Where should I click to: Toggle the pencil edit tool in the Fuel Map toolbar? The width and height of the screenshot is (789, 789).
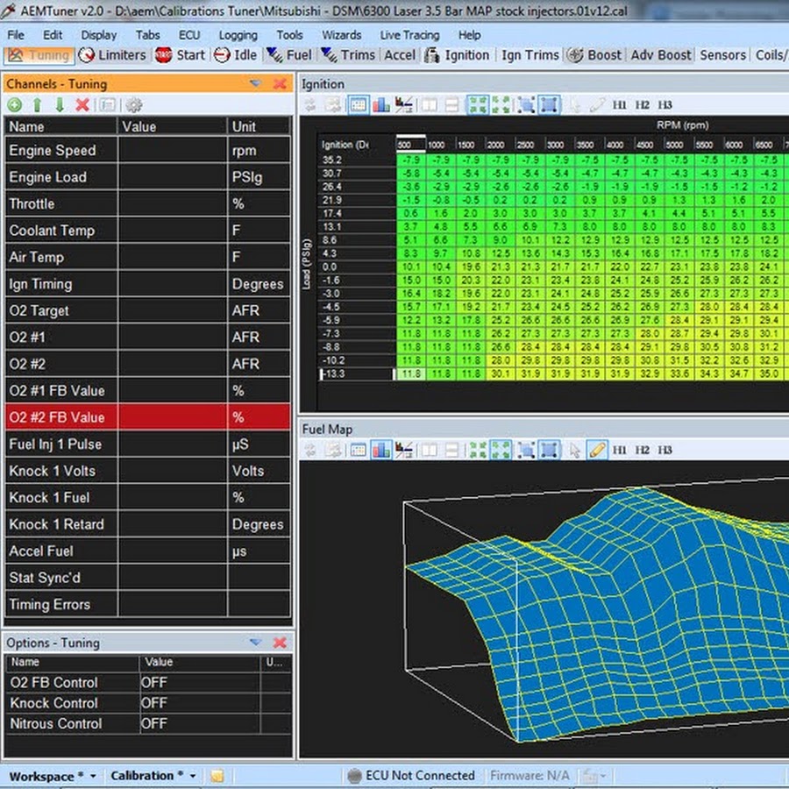[x=597, y=450]
